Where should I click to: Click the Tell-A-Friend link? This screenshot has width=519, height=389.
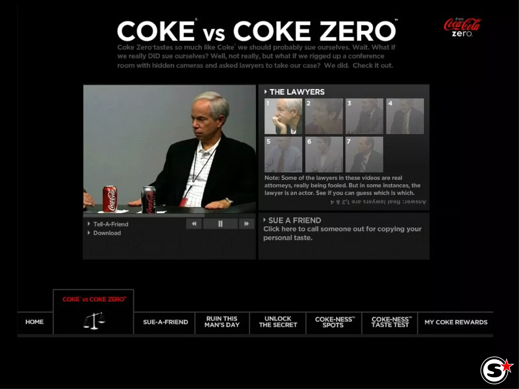coord(111,224)
